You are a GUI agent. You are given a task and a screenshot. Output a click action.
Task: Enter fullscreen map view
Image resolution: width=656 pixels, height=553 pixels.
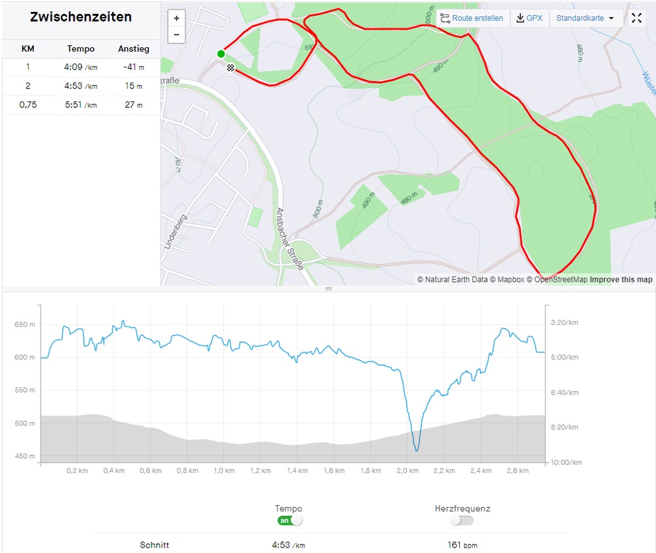coord(636,18)
